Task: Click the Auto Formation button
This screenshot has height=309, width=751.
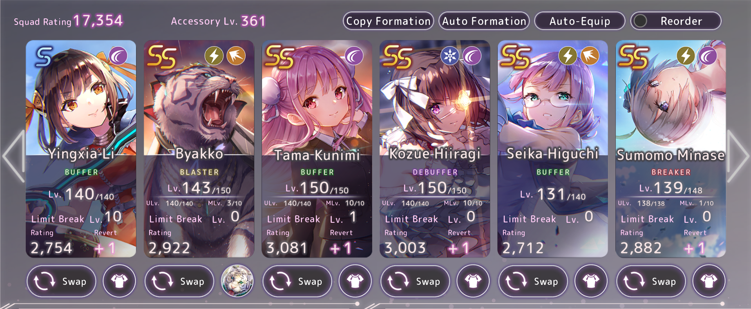Action: [484, 21]
